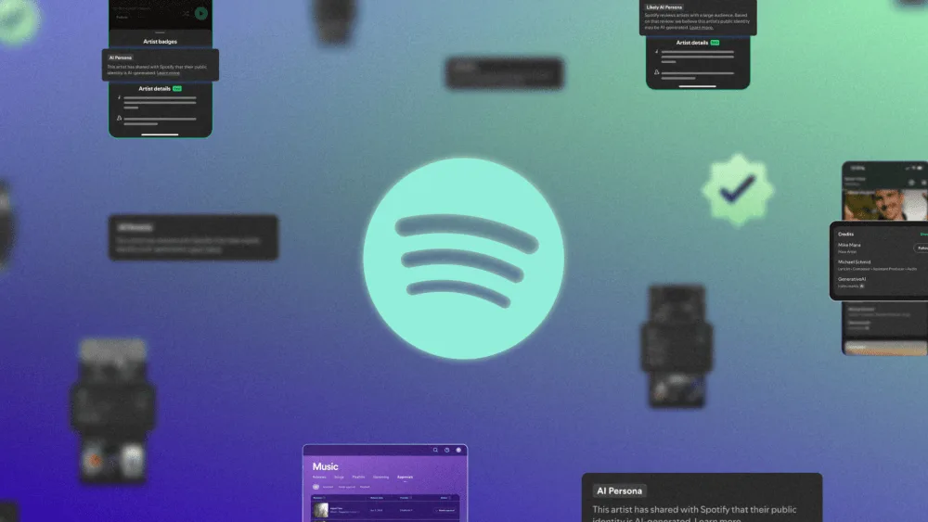Select 'GenerativeAI' in the credits card
The height and width of the screenshot is (522, 928).
pos(852,279)
